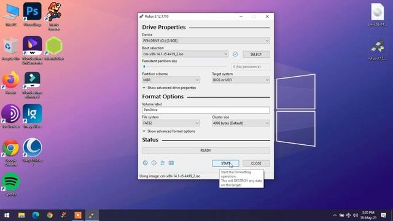Open the Windows Start menu
This screenshot has height=221, width=393.
click(x=7, y=215)
